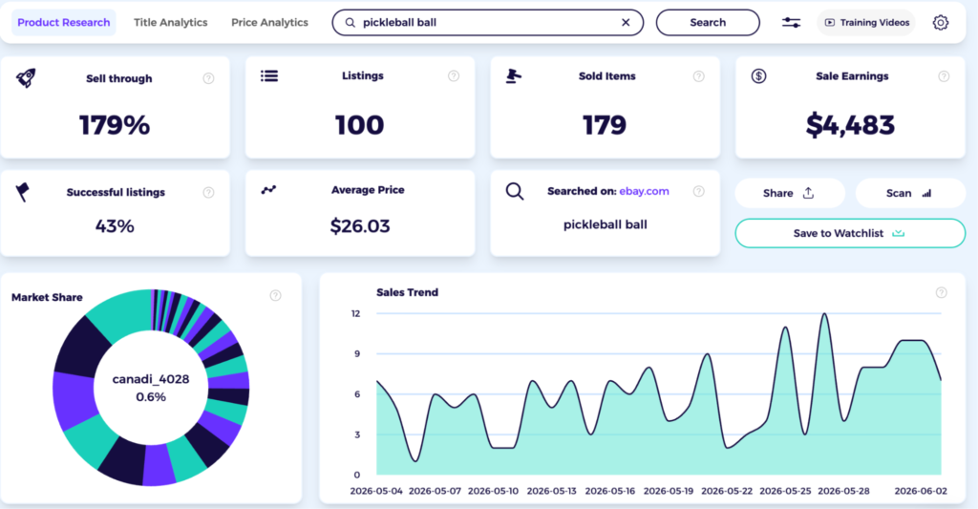Open the Product Research tab
The width and height of the screenshot is (978, 509).
tap(64, 23)
